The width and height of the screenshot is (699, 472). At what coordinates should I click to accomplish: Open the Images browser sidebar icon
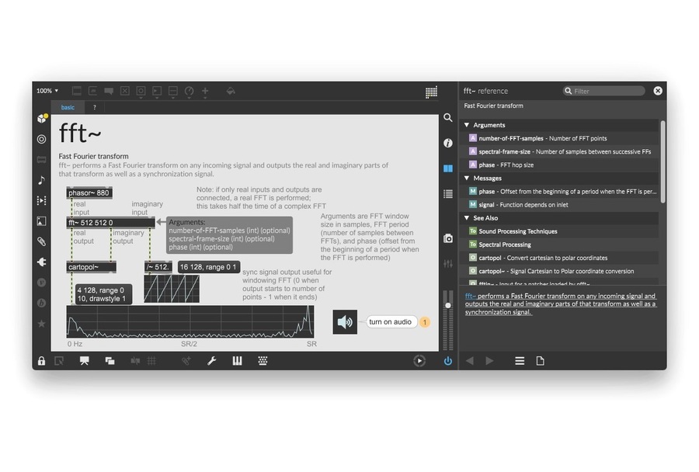pos(41,221)
